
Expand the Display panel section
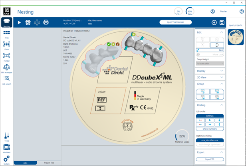[x=210, y=71]
